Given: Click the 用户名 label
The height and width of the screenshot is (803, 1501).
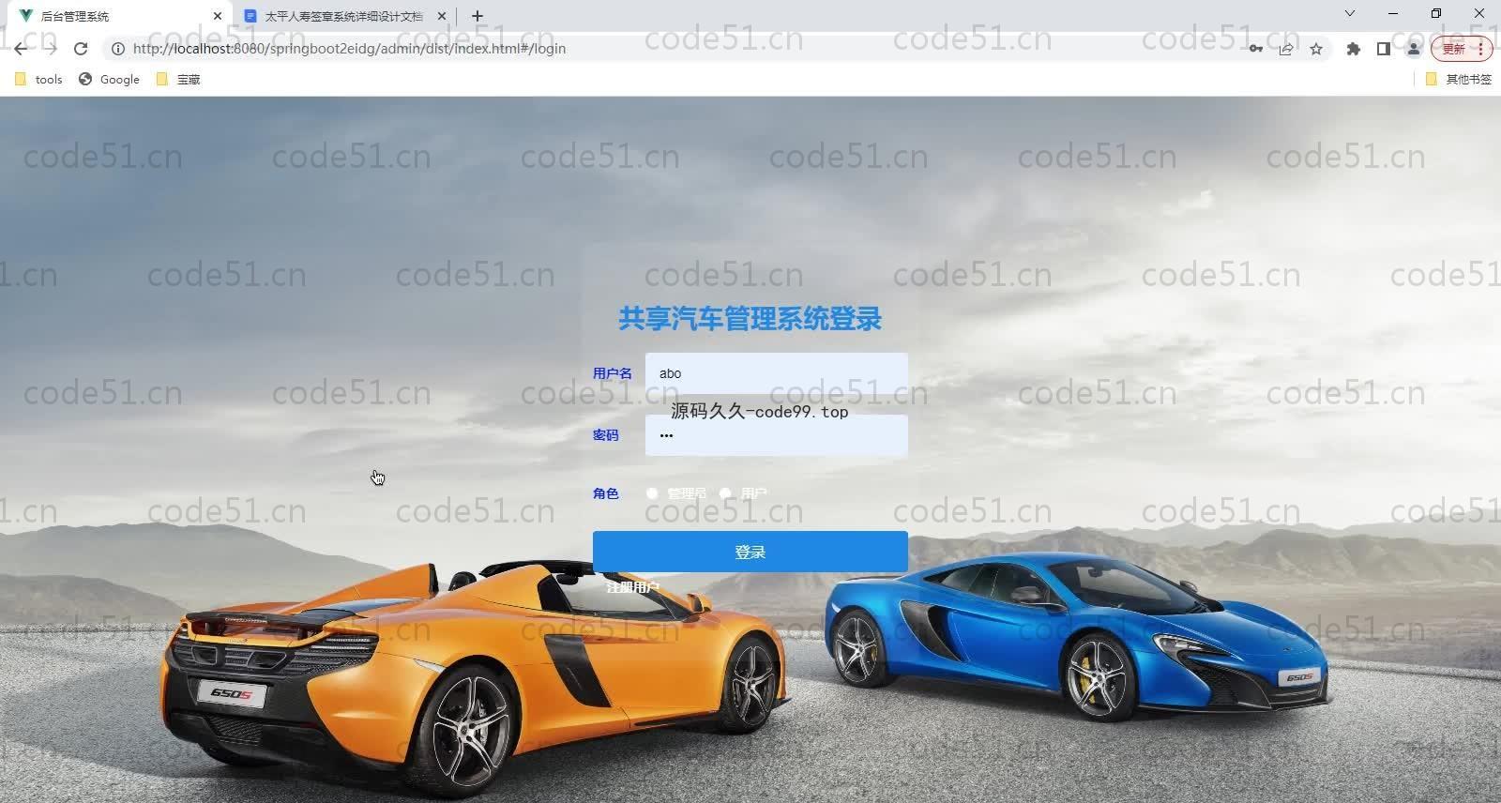Looking at the screenshot, I should click(613, 373).
